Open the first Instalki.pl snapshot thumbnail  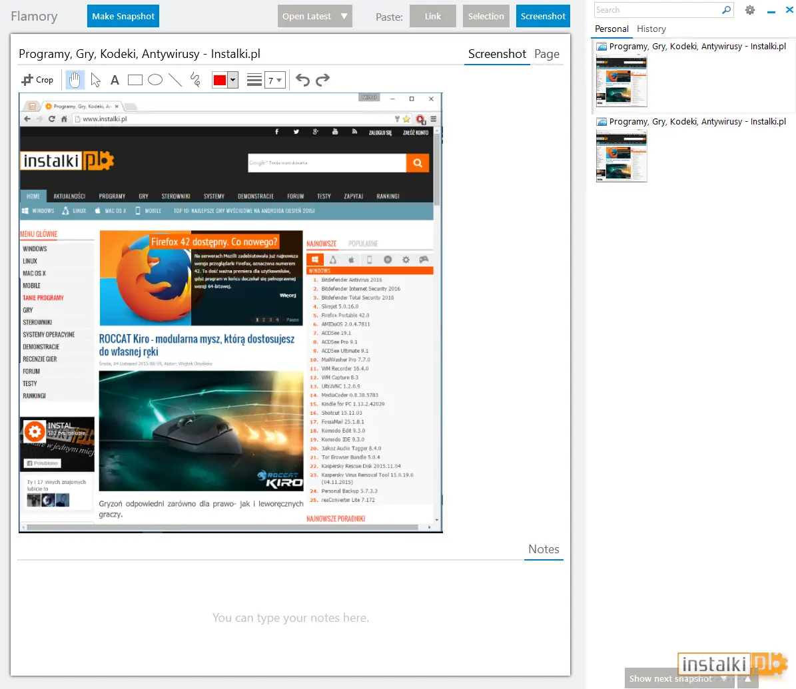621,81
